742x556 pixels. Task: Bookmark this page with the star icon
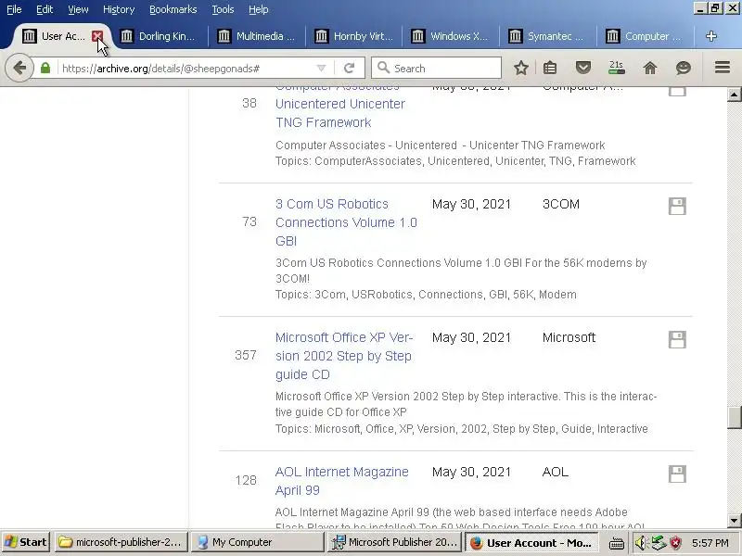pos(521,68)
